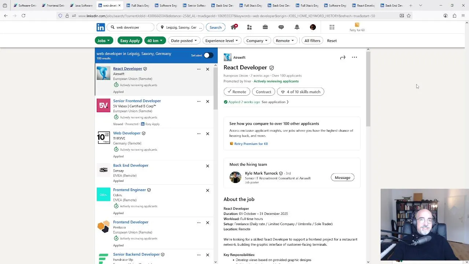Toggle the Set alert switch
Image resolution: width=469 pixels, height=264 pixels.
point(208,55)
